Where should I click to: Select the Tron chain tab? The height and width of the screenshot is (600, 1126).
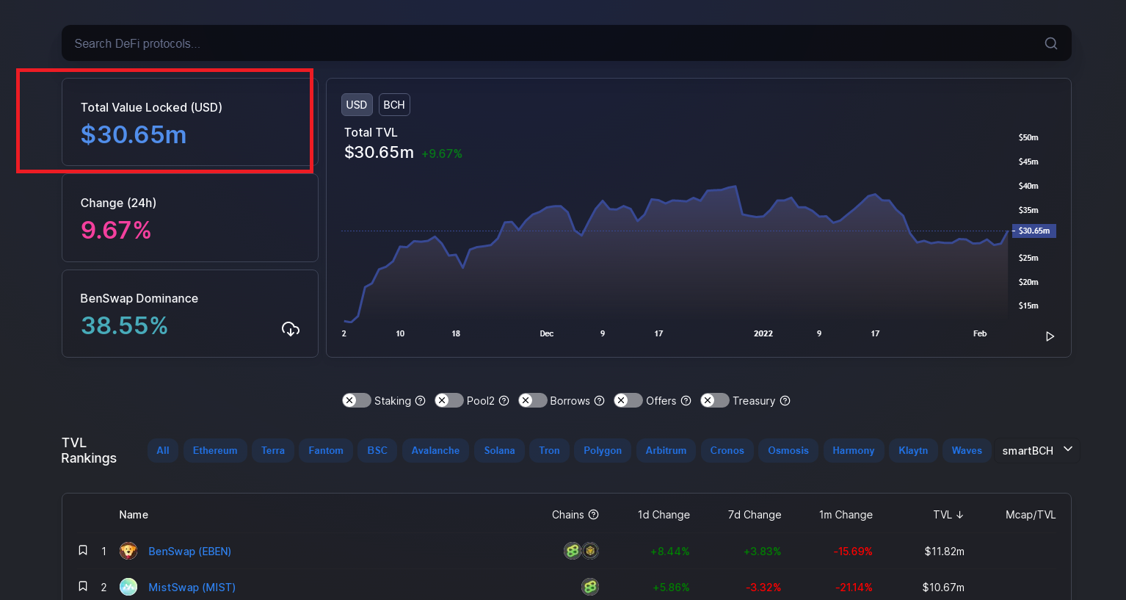(549, 450)
